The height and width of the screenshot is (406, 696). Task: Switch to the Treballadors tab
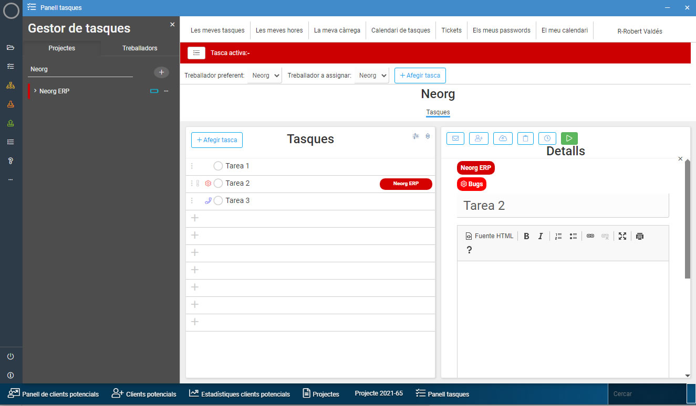pos(140,48)
